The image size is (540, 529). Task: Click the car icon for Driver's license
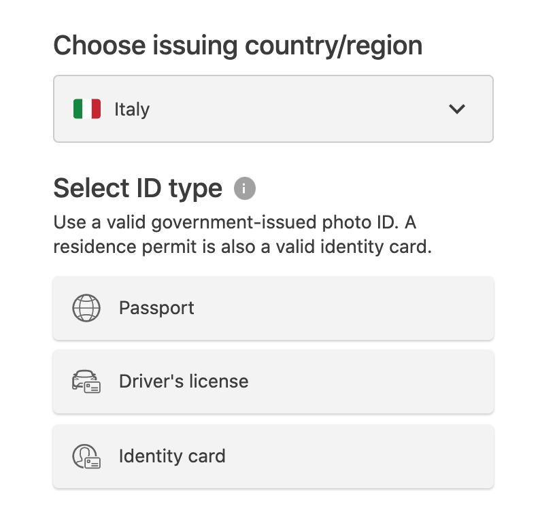point(86,382)
